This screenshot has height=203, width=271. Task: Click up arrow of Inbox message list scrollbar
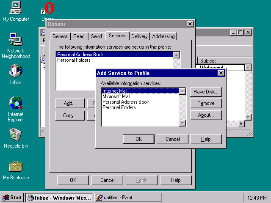(x=248, y=68)
